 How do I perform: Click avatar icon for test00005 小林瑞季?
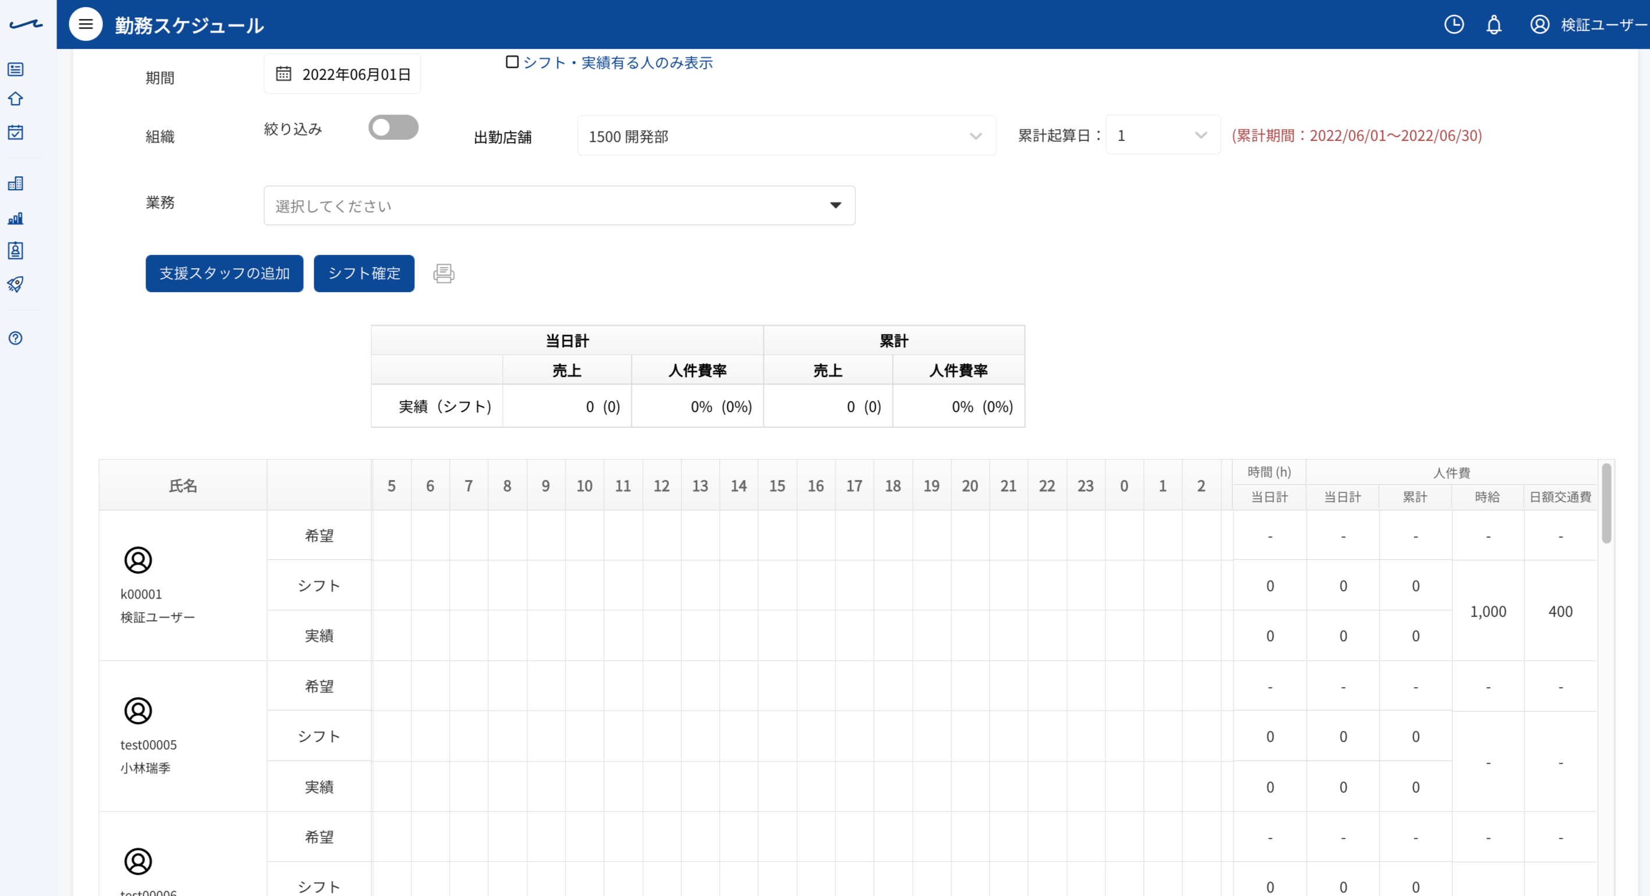pyautogui.click(x=138, y=710)
